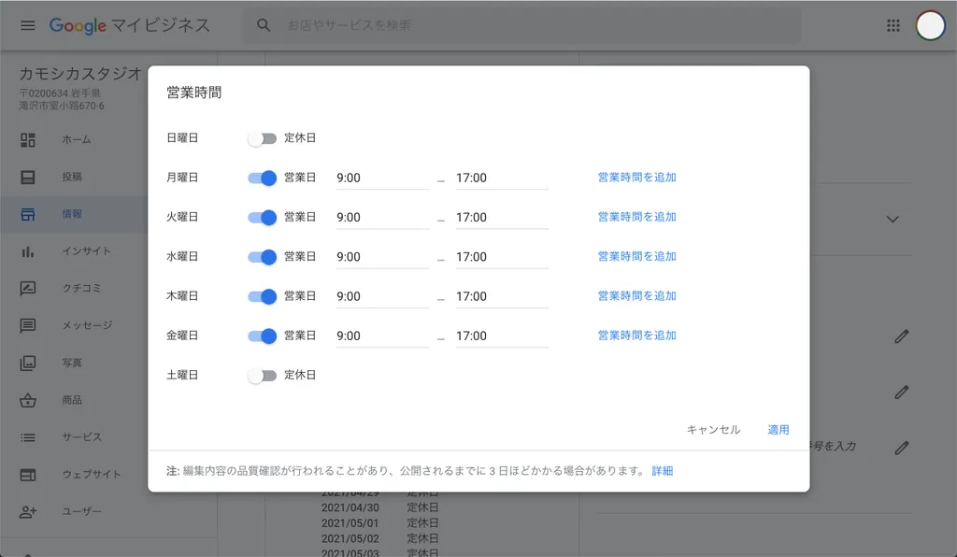Add business hours for 火曜日

coord(636,217)
